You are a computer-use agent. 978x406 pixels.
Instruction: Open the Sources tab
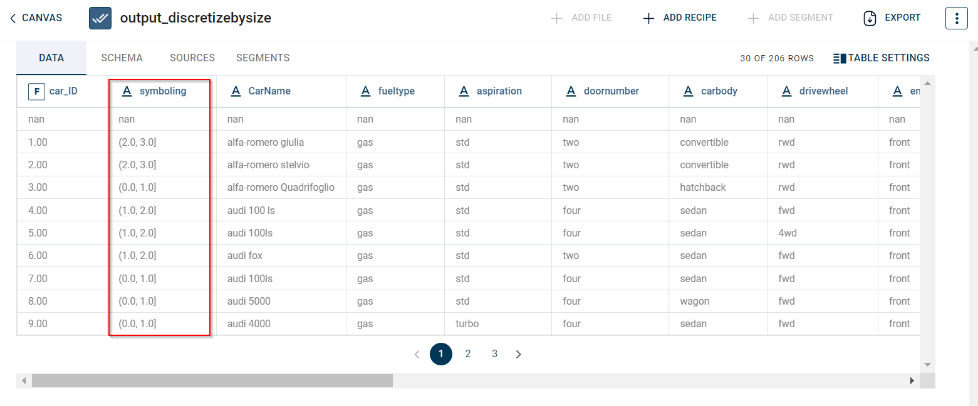192,58
